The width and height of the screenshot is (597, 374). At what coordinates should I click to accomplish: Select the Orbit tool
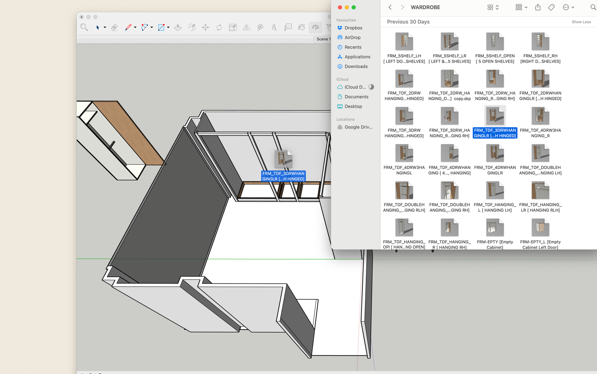(x=315, y=27)
